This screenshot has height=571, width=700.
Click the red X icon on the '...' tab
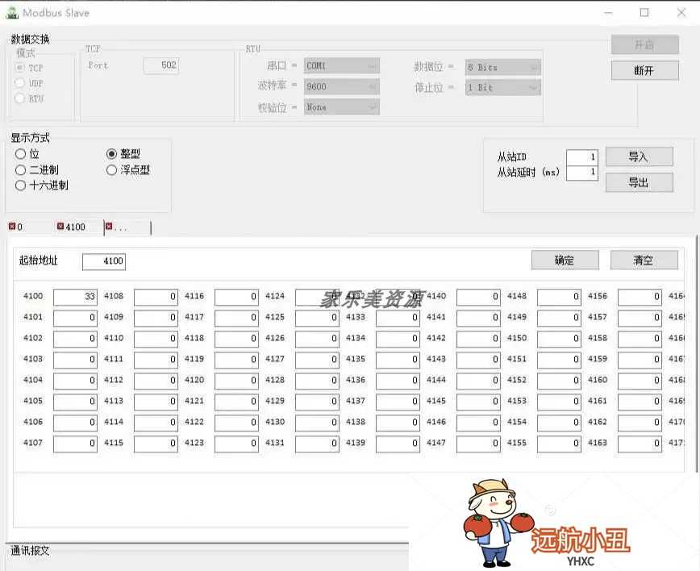click(109, 227)
